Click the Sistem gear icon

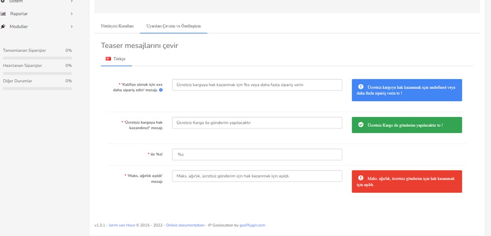[x=3, y=1]
